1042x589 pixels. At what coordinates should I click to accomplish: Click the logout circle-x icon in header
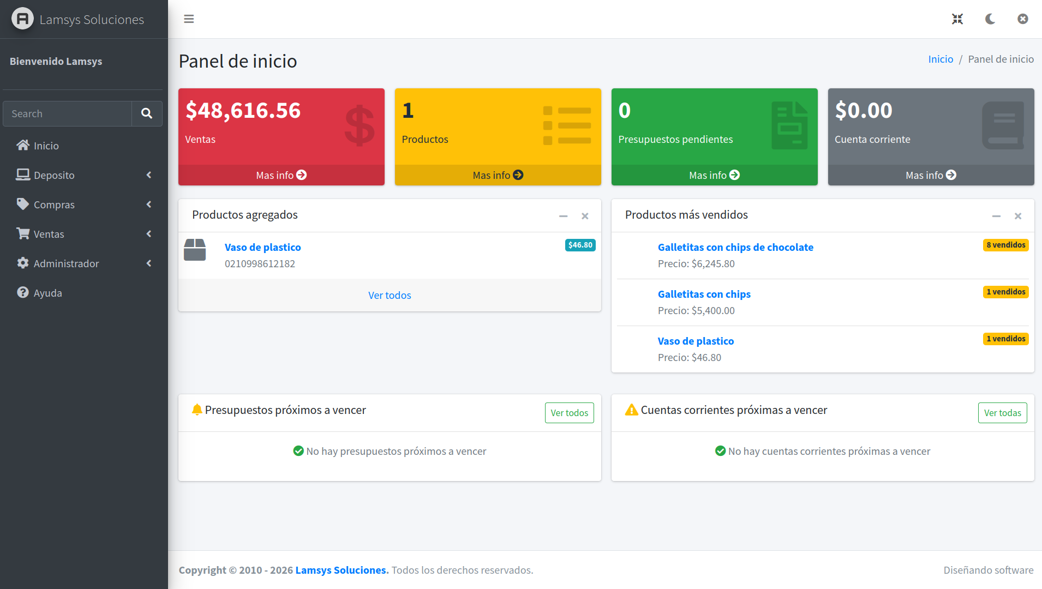(1023, 19)
